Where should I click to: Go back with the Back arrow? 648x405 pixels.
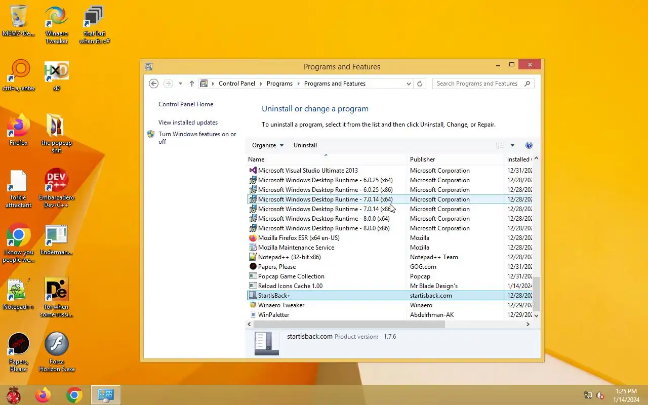point(154,84)
